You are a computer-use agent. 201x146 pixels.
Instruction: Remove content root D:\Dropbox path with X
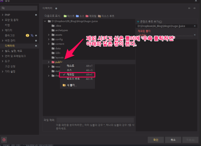(x=195, y=26)
